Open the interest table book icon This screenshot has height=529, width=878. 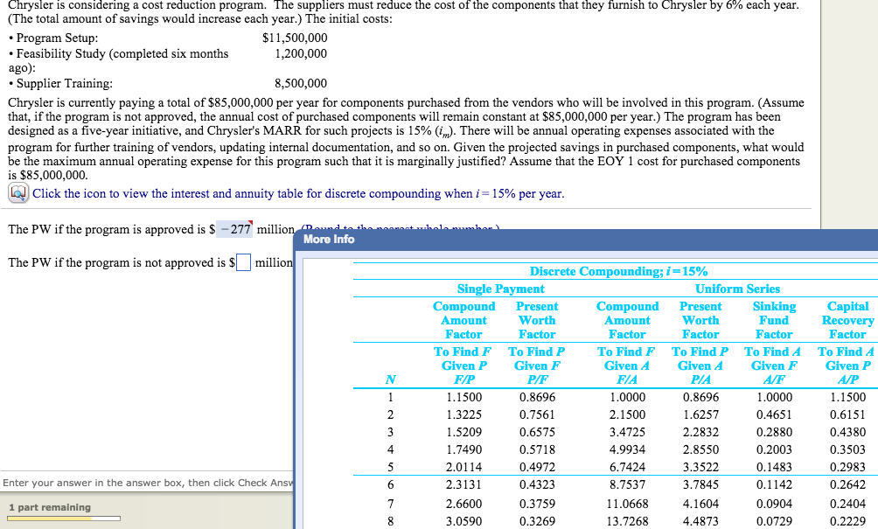click(x=17, y=193)
